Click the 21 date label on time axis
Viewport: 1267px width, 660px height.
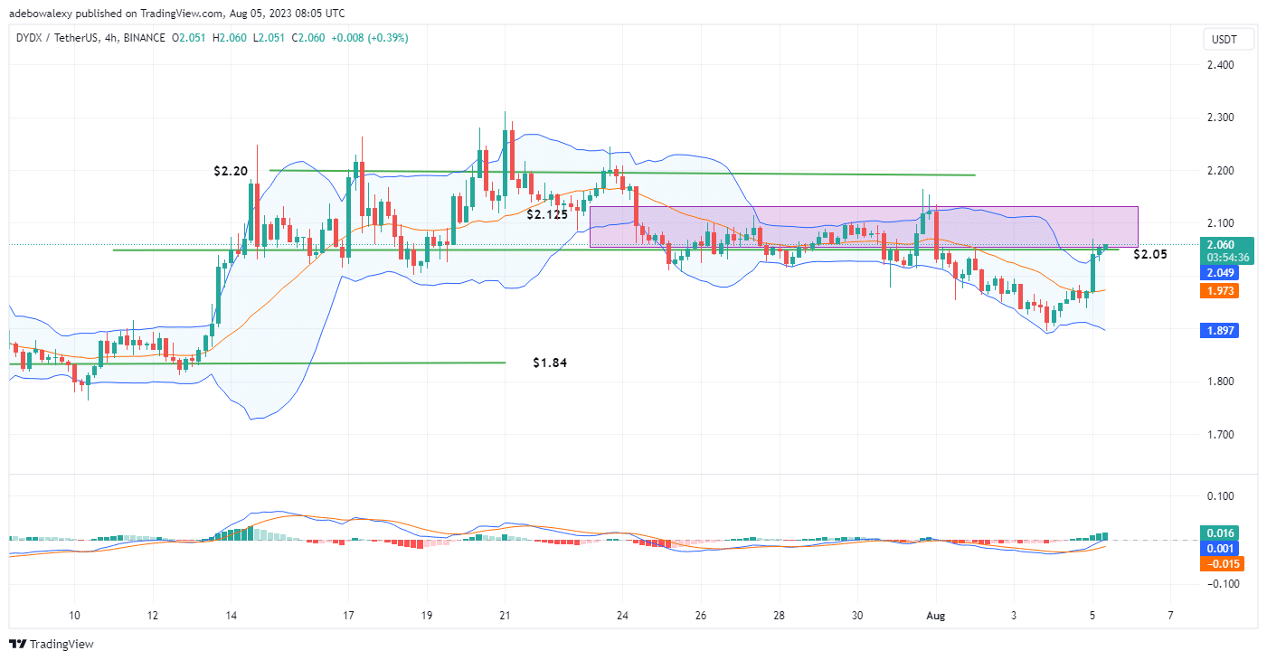[506, 616]
